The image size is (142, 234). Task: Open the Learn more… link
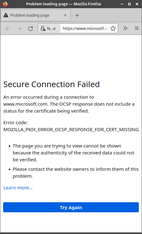click(x=18, y=188)
